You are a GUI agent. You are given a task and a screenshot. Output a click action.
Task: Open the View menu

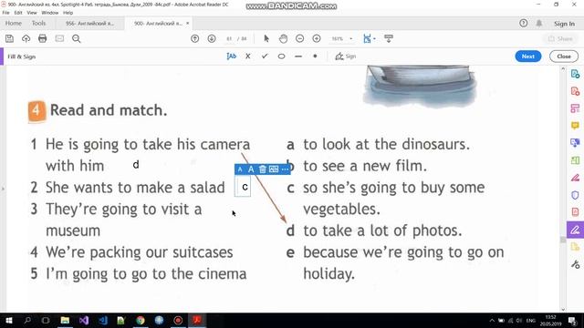point(32,13)
